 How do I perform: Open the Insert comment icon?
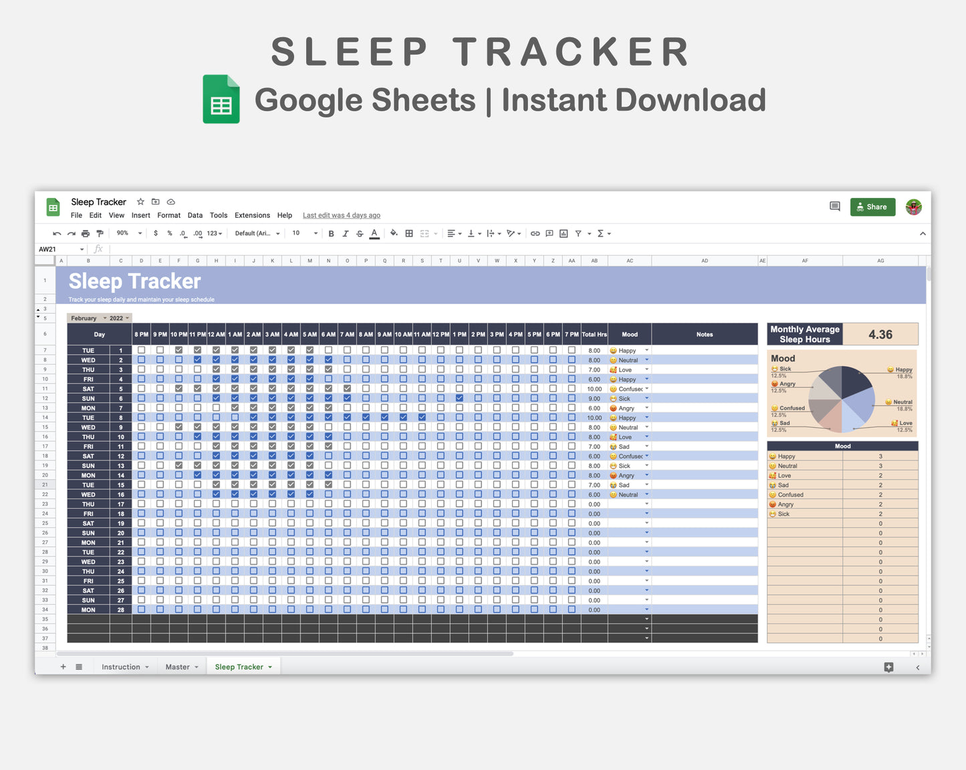[x=549, y=233]
